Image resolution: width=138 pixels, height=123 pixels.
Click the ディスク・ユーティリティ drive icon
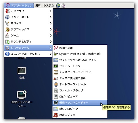56,72
